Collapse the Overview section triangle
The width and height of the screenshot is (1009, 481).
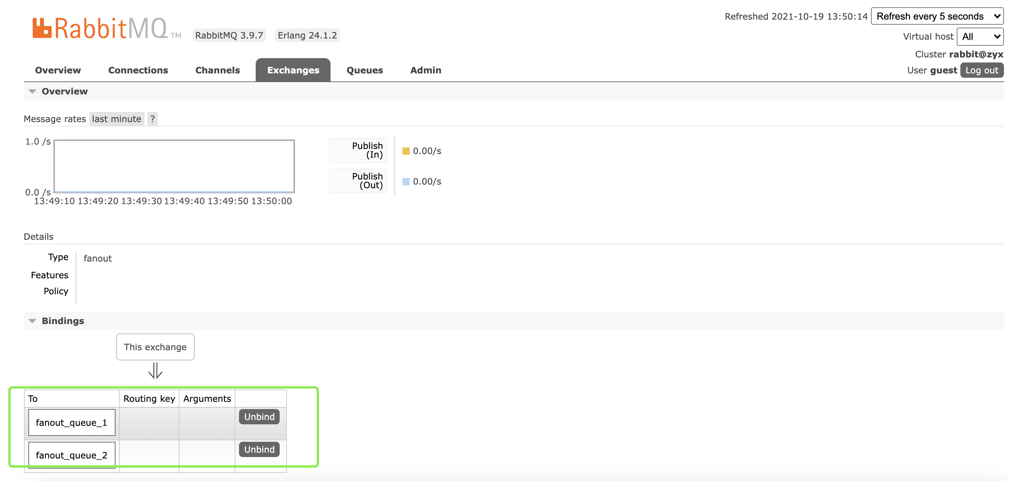coord(33,91)
